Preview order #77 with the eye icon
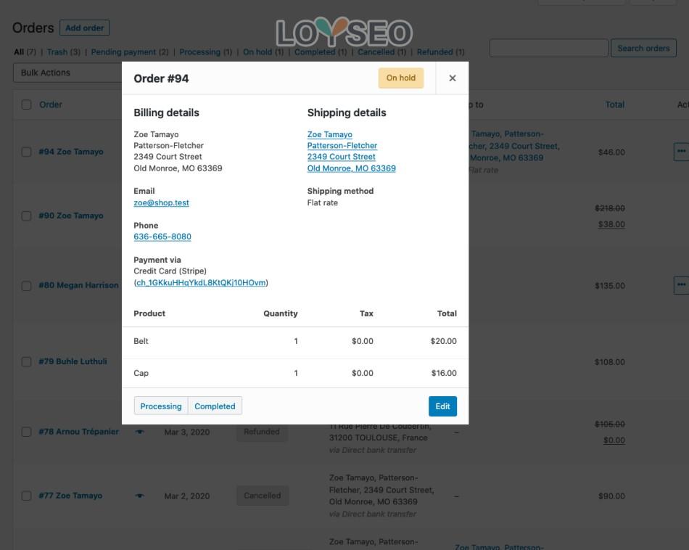 point(140,496)
